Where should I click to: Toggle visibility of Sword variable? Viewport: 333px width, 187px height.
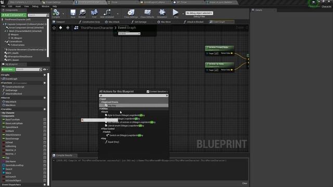click(x=45, y=169)
